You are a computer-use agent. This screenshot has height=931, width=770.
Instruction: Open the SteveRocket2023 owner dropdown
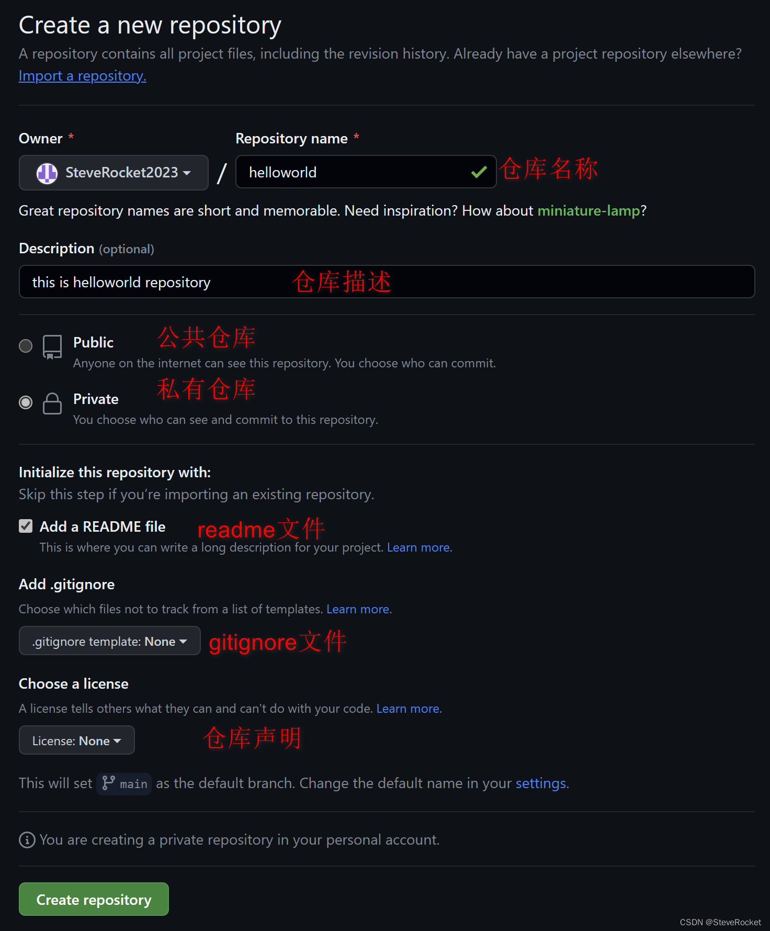114,173
